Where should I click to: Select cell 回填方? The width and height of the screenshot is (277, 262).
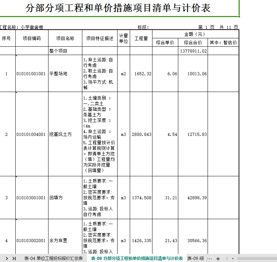point(65,198)
